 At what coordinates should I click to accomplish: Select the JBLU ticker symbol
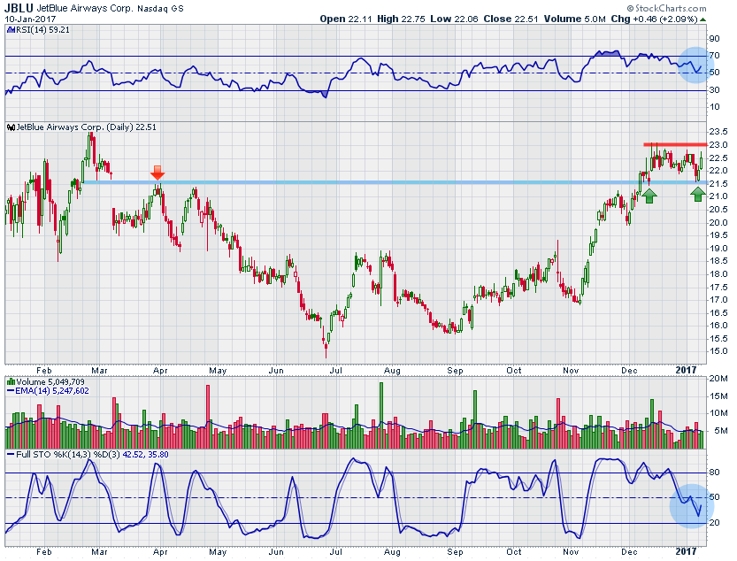(19, 8)
